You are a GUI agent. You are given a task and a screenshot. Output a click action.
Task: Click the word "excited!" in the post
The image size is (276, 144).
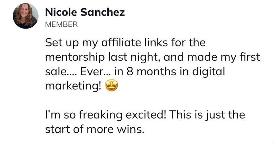pyautogui.click(x=146, y=115)
